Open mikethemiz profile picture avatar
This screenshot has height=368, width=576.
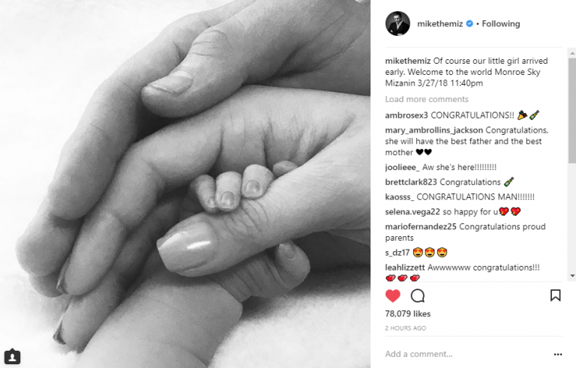397,23
